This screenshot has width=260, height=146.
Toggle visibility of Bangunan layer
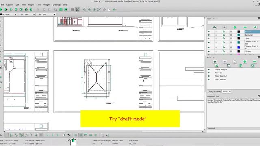(x=208, y=35)
